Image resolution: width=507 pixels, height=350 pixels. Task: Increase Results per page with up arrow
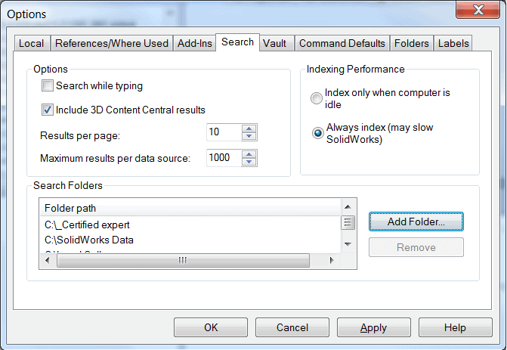(x=249, y=129)
